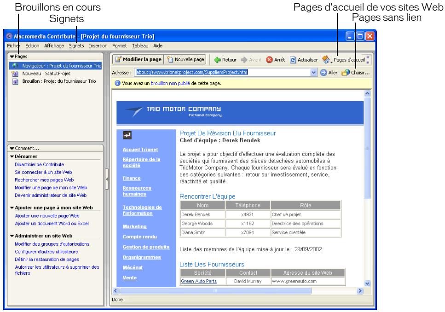Viewport: 445px width, 312px height.
Task: Click Autoriser les utilisateurs à supprimer des fichiers
Action: pyautogui.click(x=57, y=270)
